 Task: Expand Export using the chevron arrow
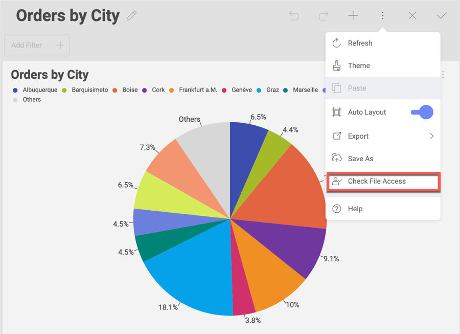[x=431, y=136]
